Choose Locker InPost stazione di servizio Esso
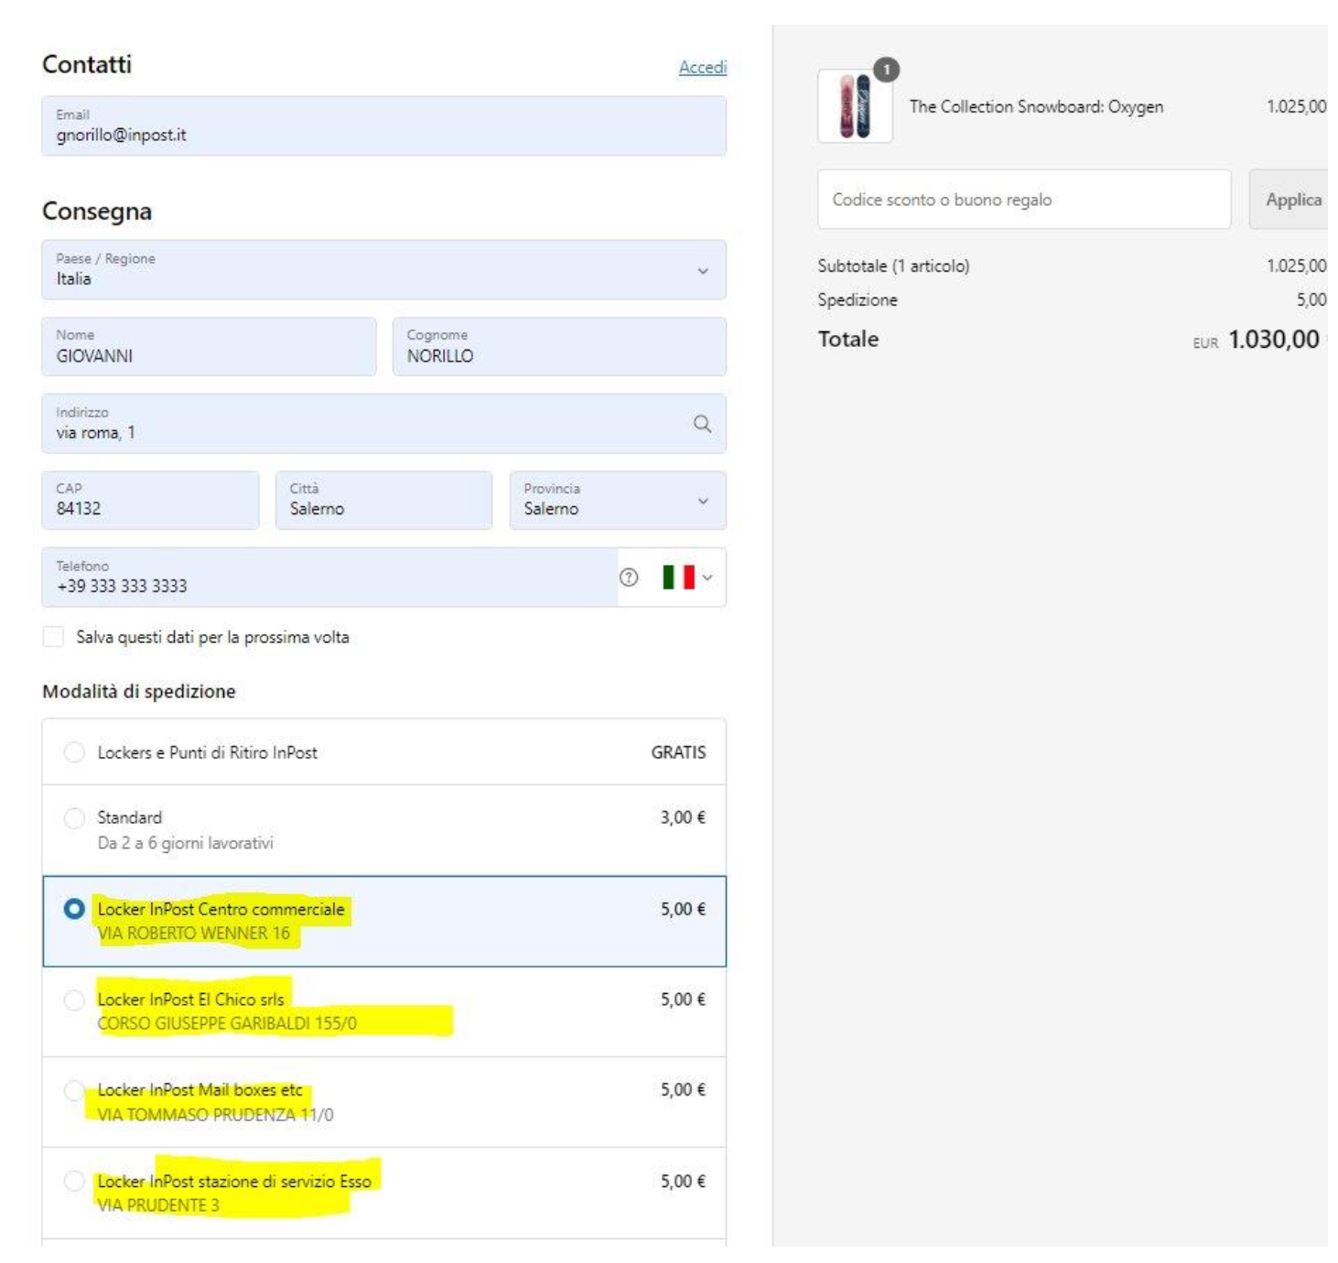The image size is (1338, 1263). [x=74, y=1182]
